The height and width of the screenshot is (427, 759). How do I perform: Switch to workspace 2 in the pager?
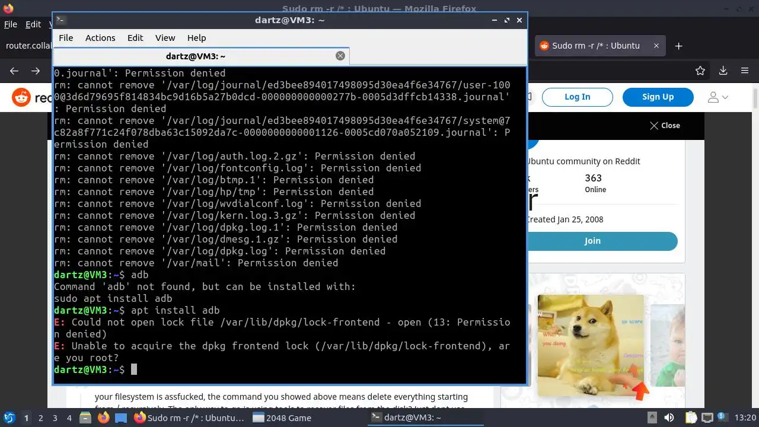[x=40, y=418]
